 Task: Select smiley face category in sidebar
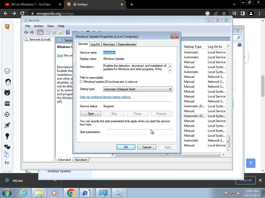coord(7,71)
